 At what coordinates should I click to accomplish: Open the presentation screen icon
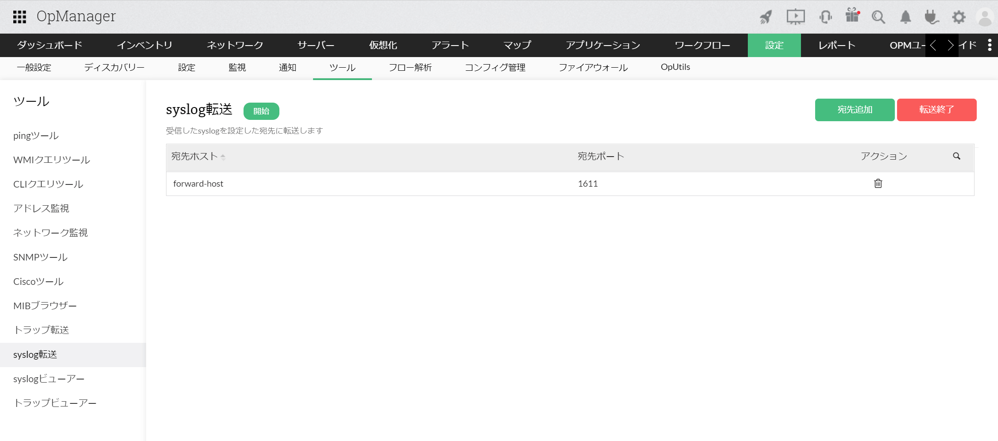pos(796,17)
